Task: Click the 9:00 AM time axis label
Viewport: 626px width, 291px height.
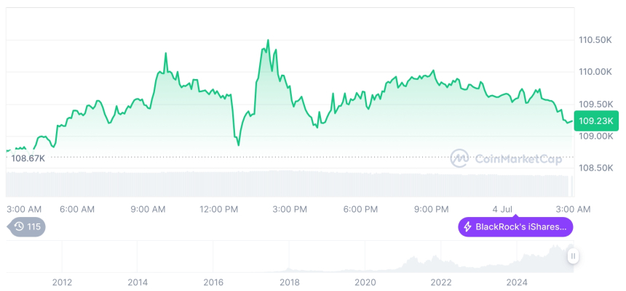Action: pyautogui.click(x=148, y=209)
